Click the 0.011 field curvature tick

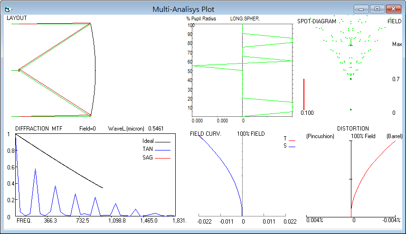269,222
